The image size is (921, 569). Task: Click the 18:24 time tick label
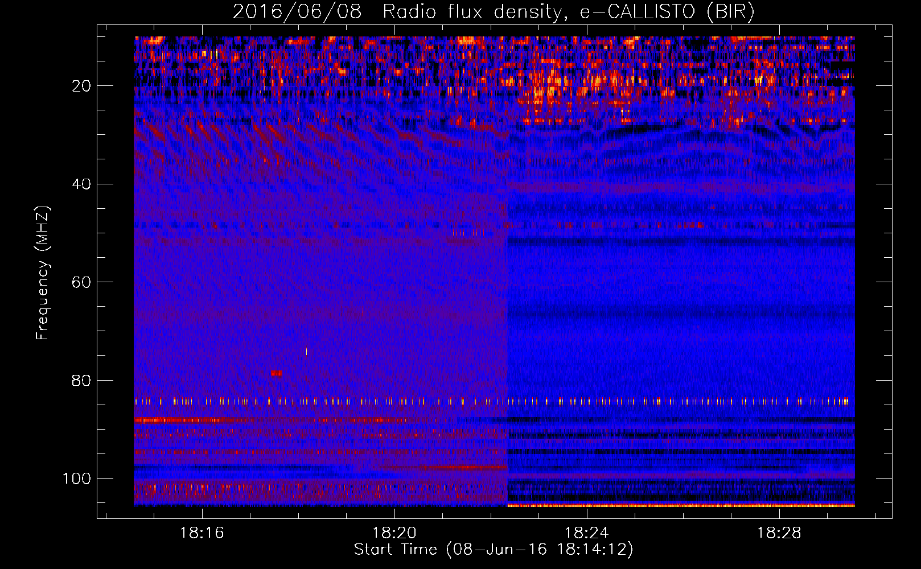coord(587,533)
